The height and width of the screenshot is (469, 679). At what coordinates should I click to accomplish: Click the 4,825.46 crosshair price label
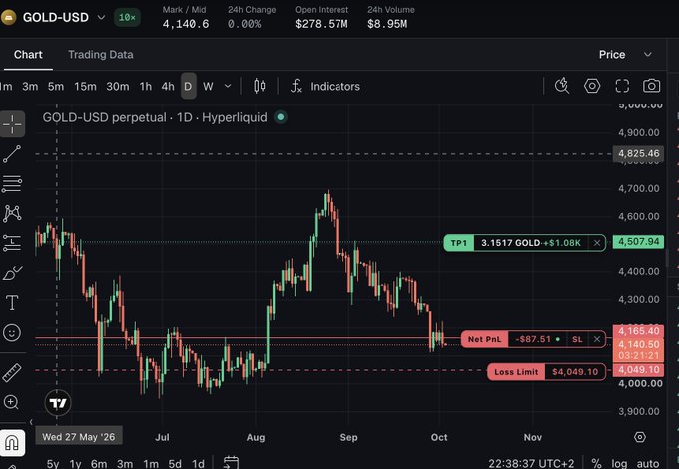click(638, 153)
